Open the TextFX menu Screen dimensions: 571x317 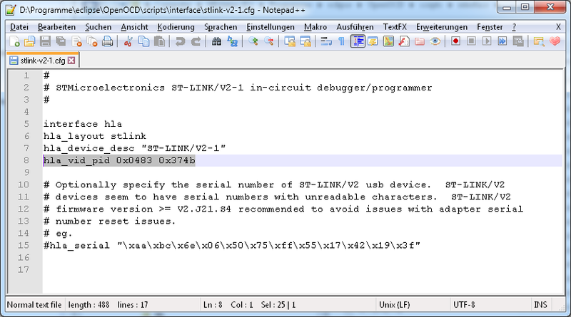tap(395, 27)
